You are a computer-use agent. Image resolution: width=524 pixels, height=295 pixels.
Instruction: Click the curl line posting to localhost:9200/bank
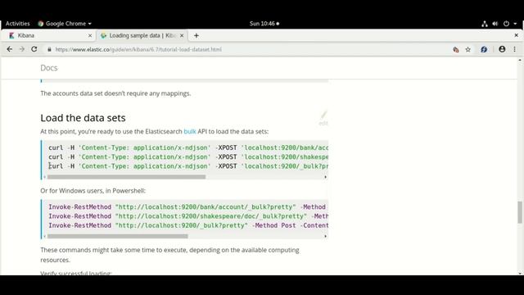pos(188,147)
